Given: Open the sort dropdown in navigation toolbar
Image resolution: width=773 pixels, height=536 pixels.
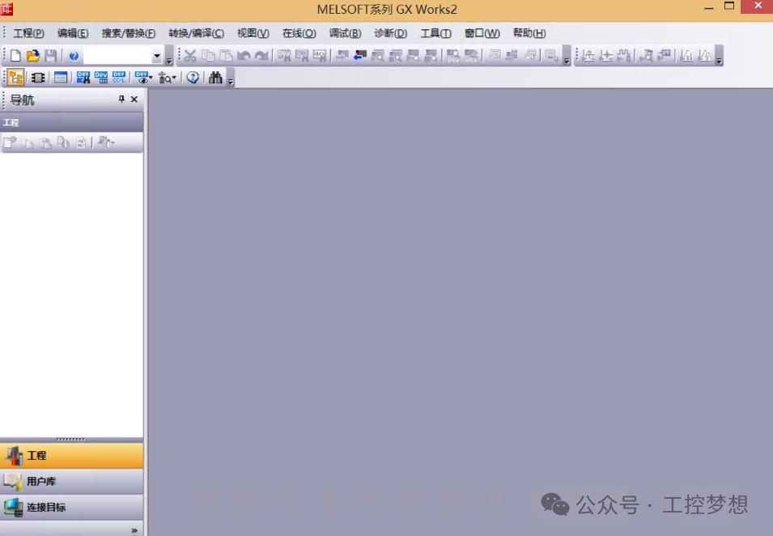Looking at the screenshot, I should coord(105,143).
